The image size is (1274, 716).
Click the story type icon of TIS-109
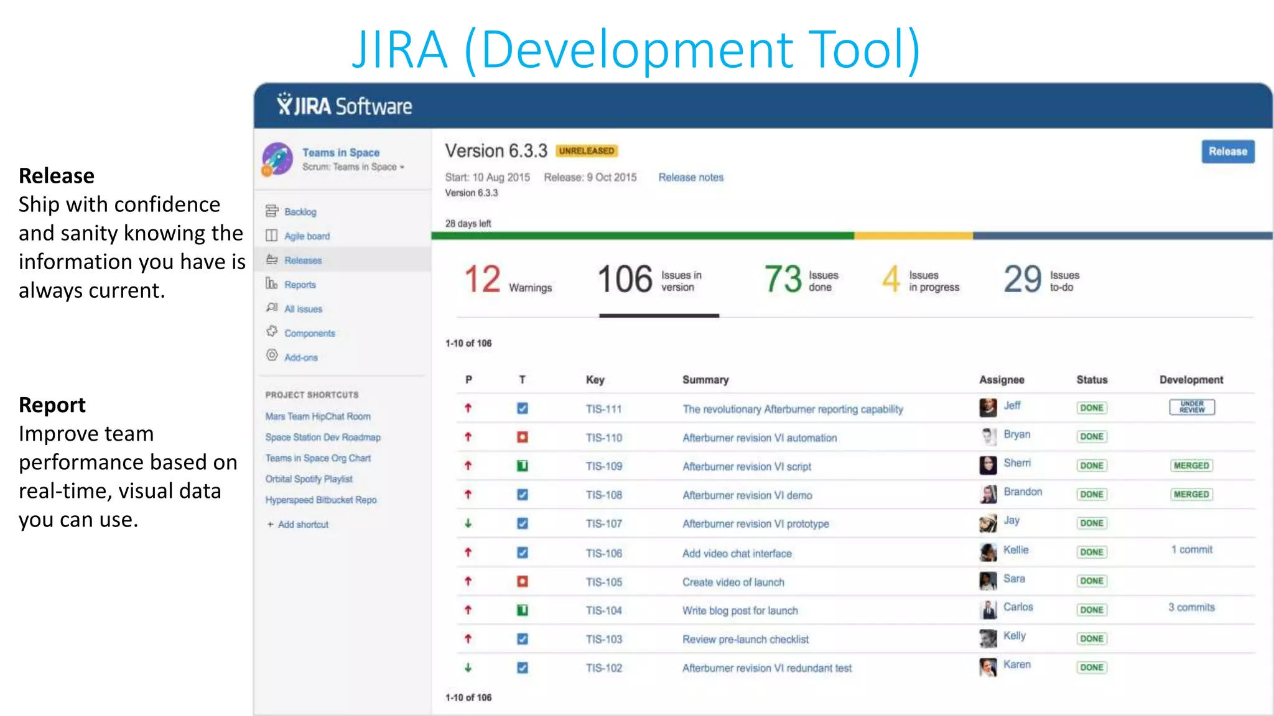click(x=523, y=466)
